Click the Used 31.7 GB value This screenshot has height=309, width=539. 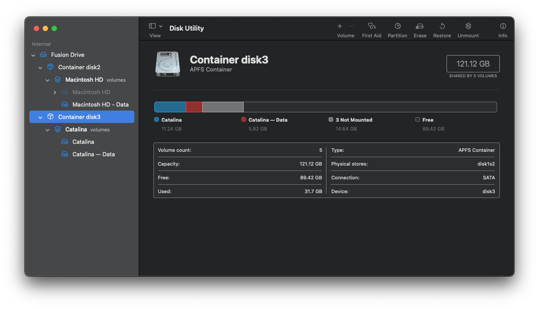pos(313,191)
